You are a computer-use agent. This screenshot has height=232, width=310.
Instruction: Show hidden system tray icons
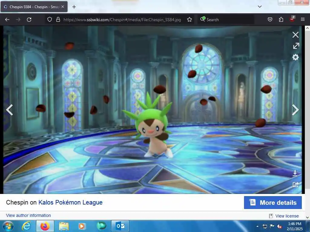pyautogui.click(x=257, y=226)
